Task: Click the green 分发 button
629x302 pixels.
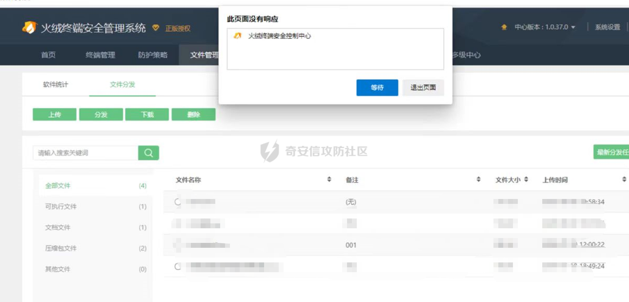Action: point(101,114)
